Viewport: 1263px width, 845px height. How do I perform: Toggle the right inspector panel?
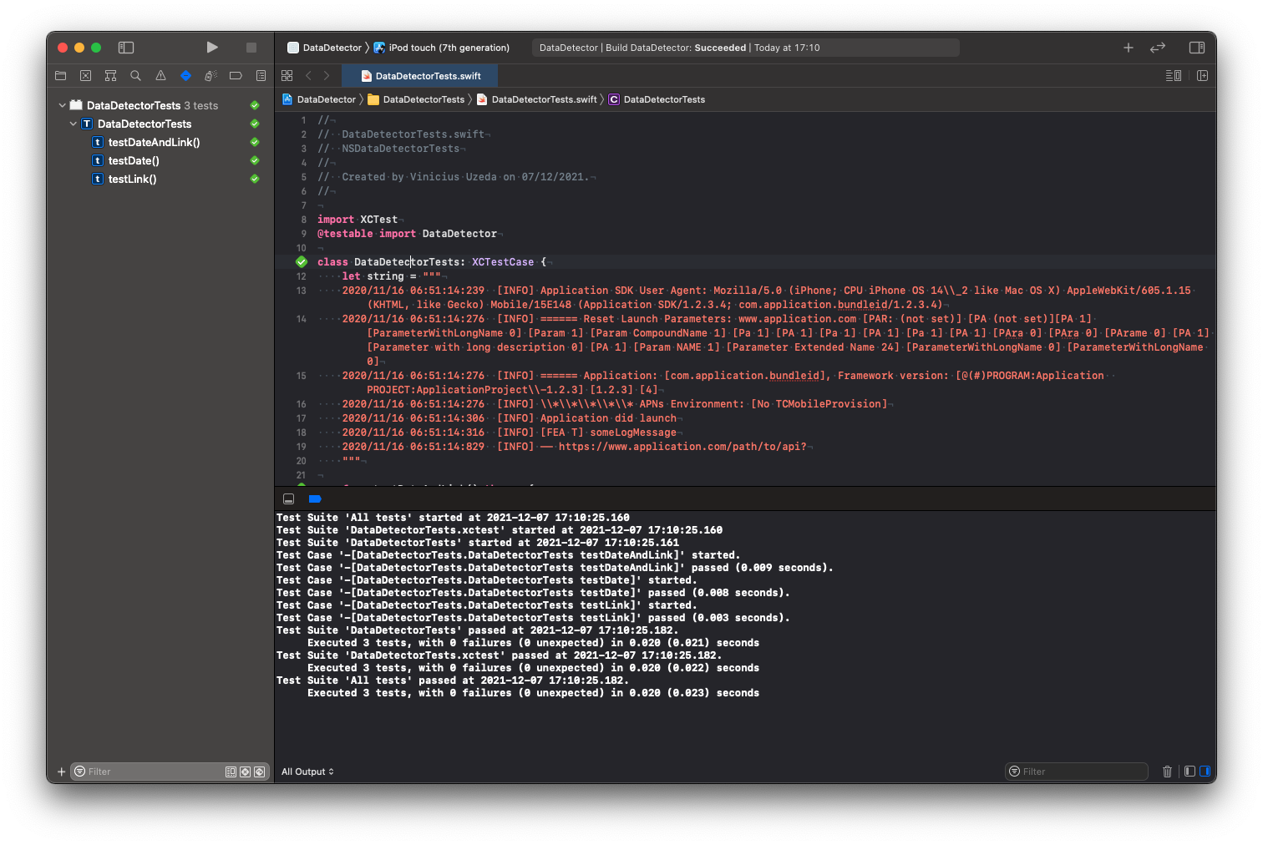[x=1196, y=48]
